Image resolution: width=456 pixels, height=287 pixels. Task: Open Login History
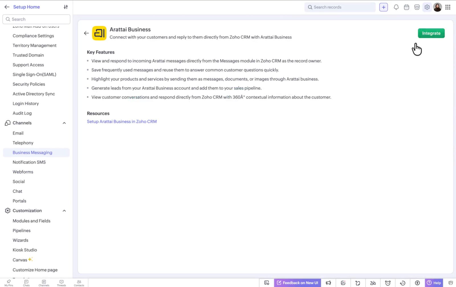[26, 104]
